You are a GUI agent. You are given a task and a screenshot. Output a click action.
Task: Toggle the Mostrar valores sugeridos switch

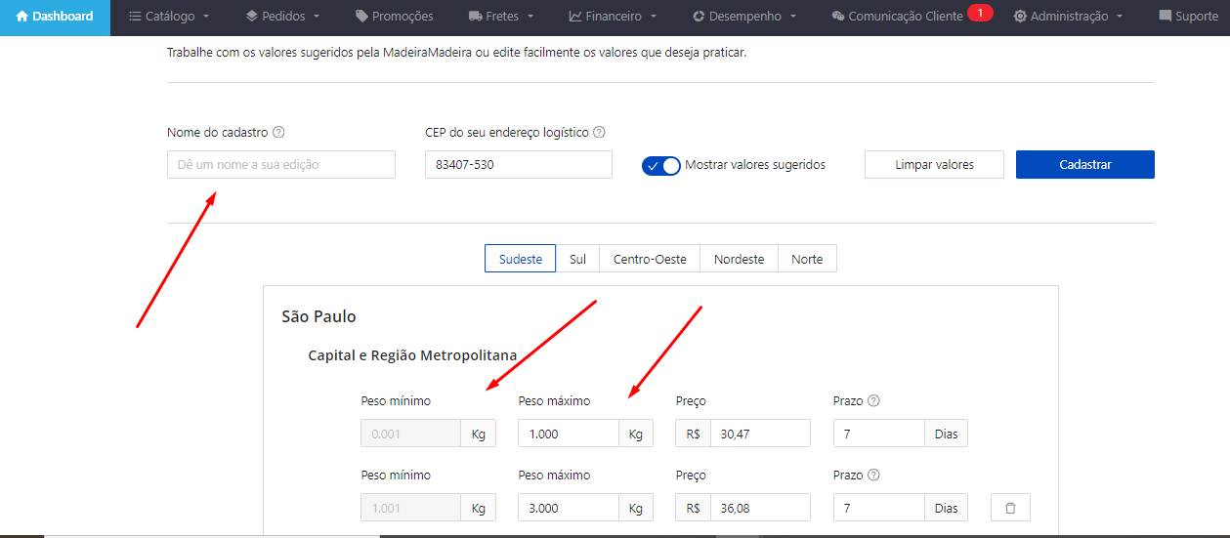click(661, 165)
